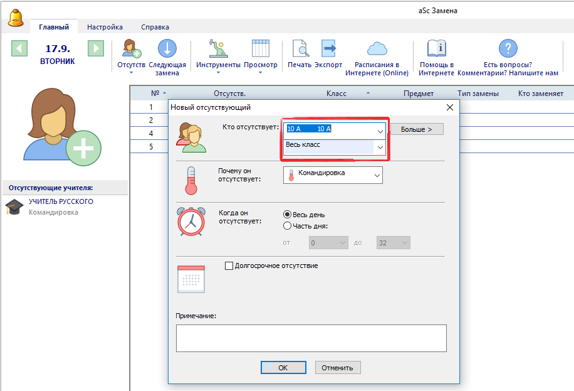Enable the Долгосрочное отсутствие checkbox
The width and height of the screenshot is (574, 391).
(x=229, y=265)
